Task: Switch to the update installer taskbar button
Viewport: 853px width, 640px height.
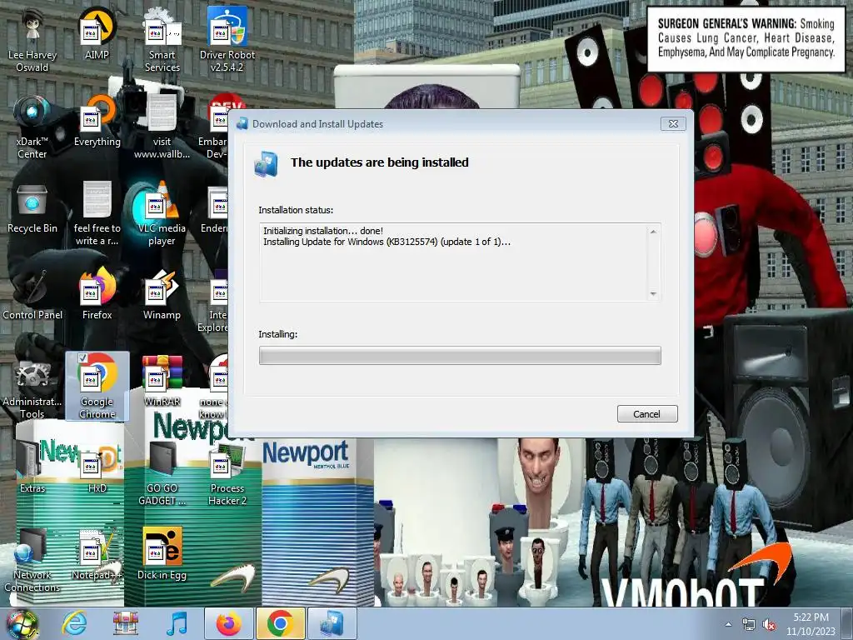Action: point(332,623)
